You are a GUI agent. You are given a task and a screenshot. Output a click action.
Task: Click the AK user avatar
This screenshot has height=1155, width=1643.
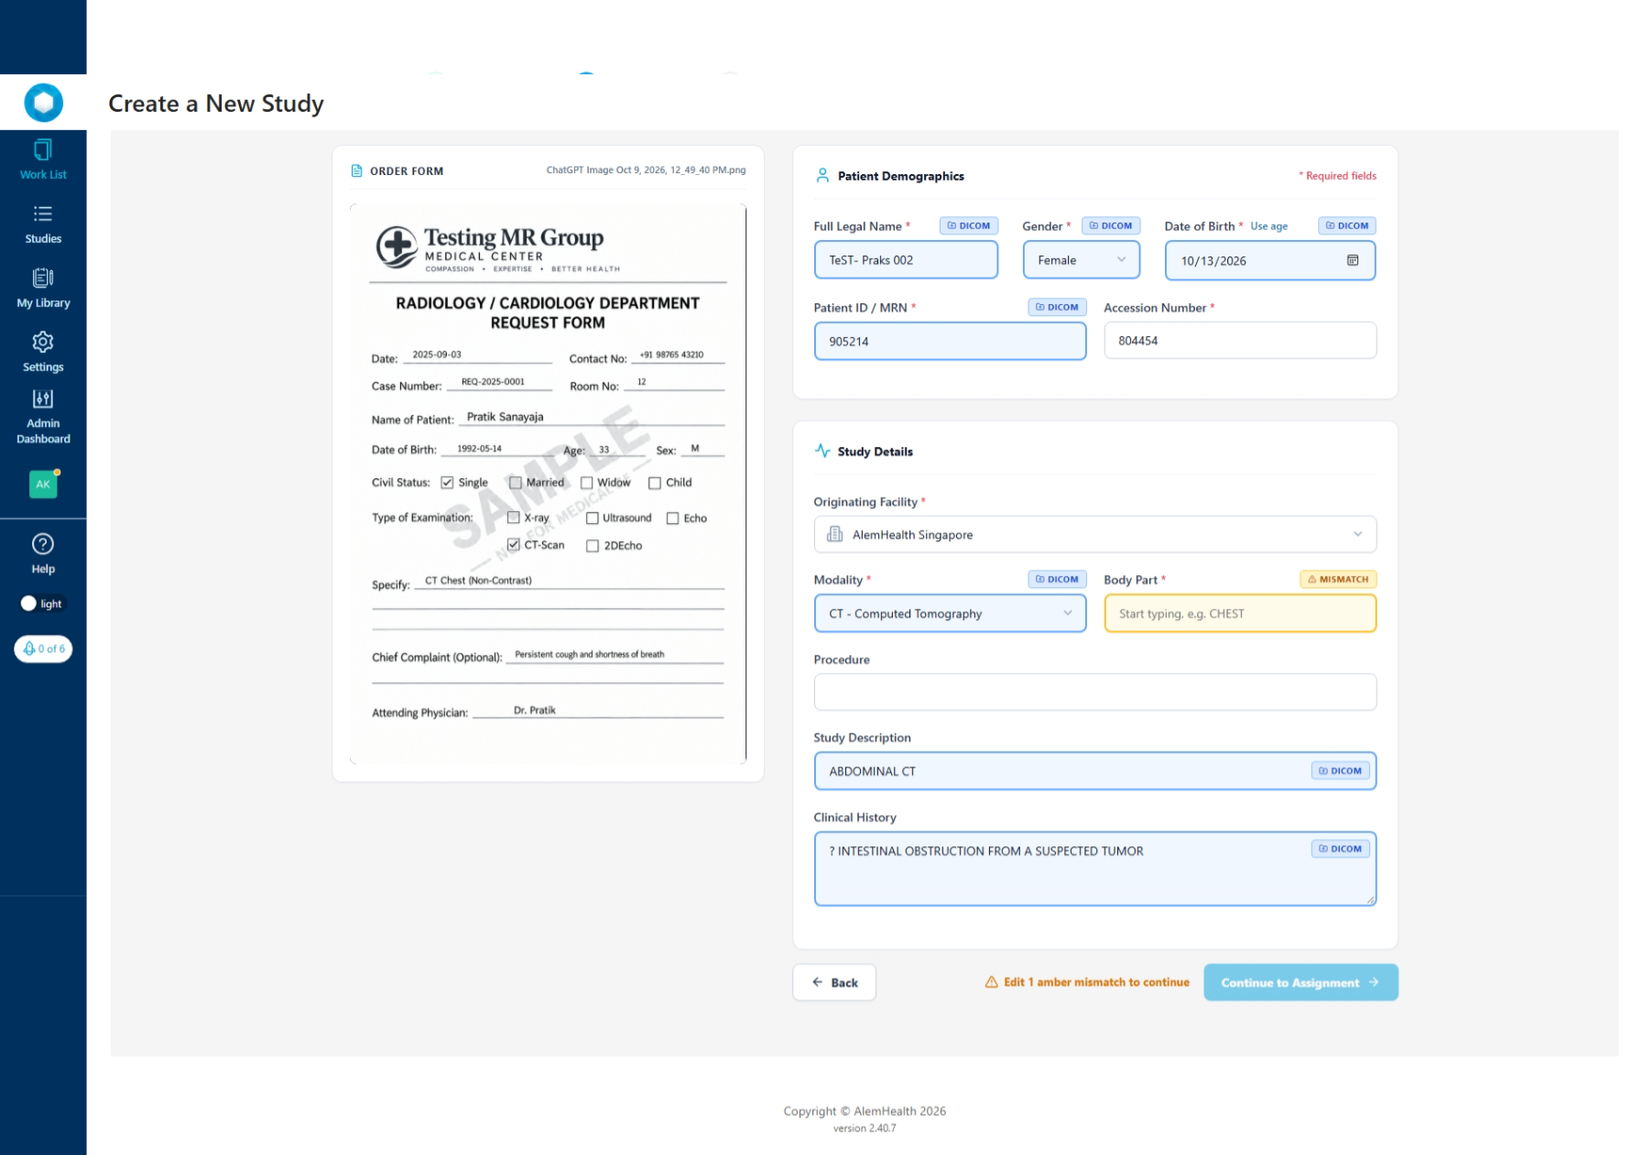(x=43, y=485)
